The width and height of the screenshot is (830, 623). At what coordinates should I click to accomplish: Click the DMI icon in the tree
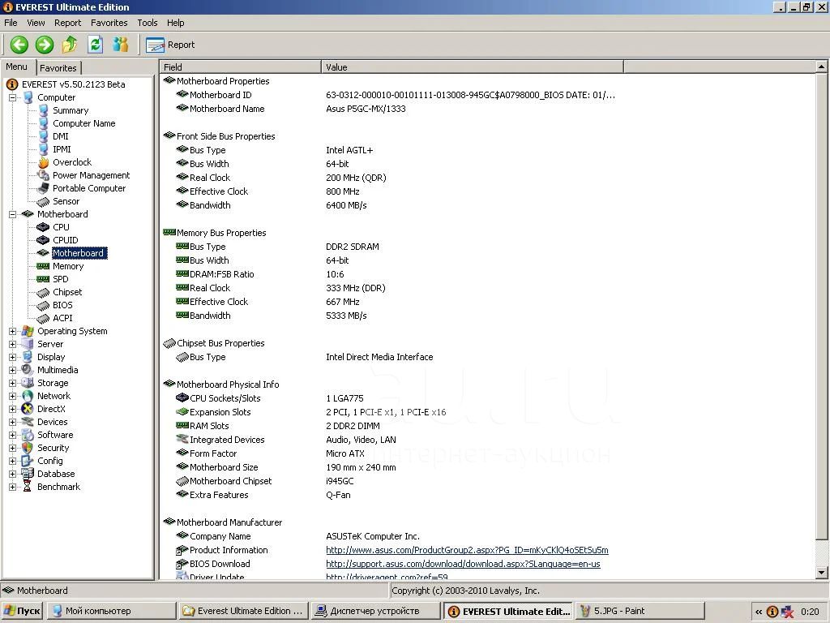click(44, 136)
